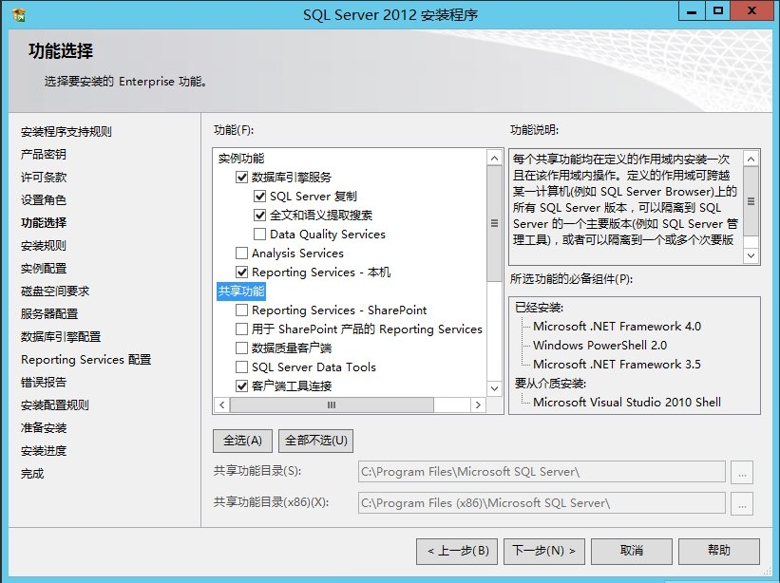Select 完成 step in sidebar
The image size is (780, 583).
pos(32,474)
